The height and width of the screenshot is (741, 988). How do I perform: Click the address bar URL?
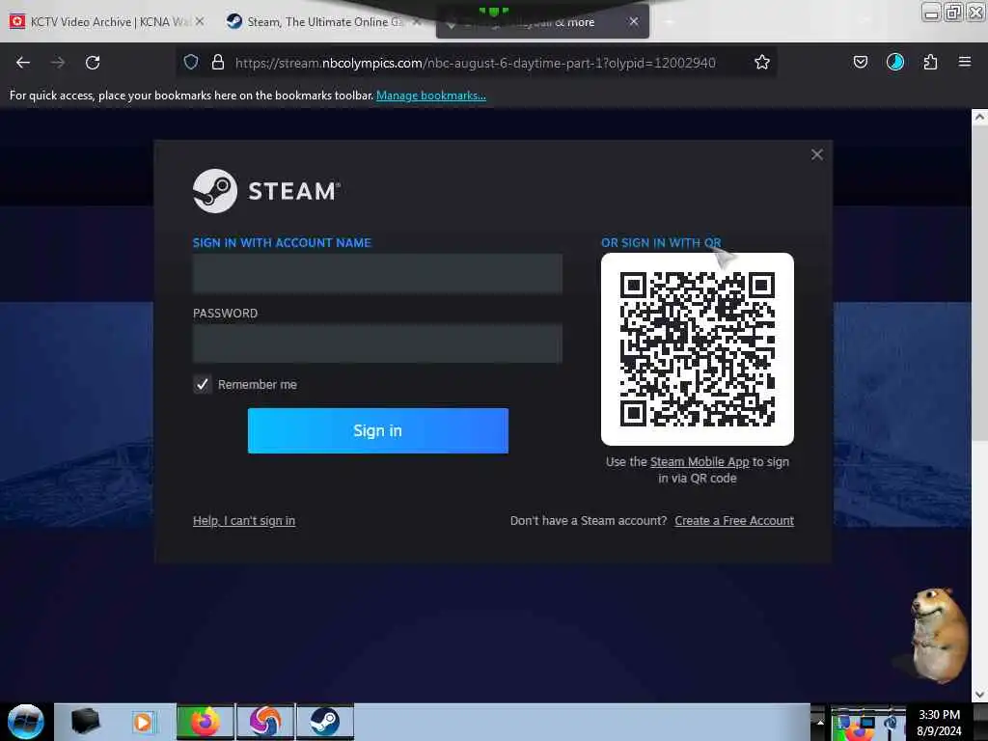coord(475,63)
